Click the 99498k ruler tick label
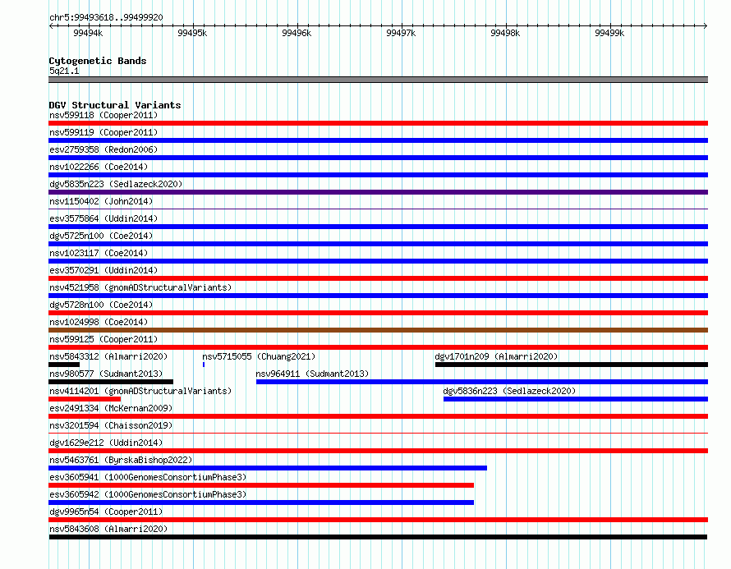This screenshot has width=731, height=569. coord(505,33)
